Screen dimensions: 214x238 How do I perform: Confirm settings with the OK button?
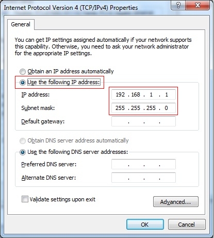145,225
